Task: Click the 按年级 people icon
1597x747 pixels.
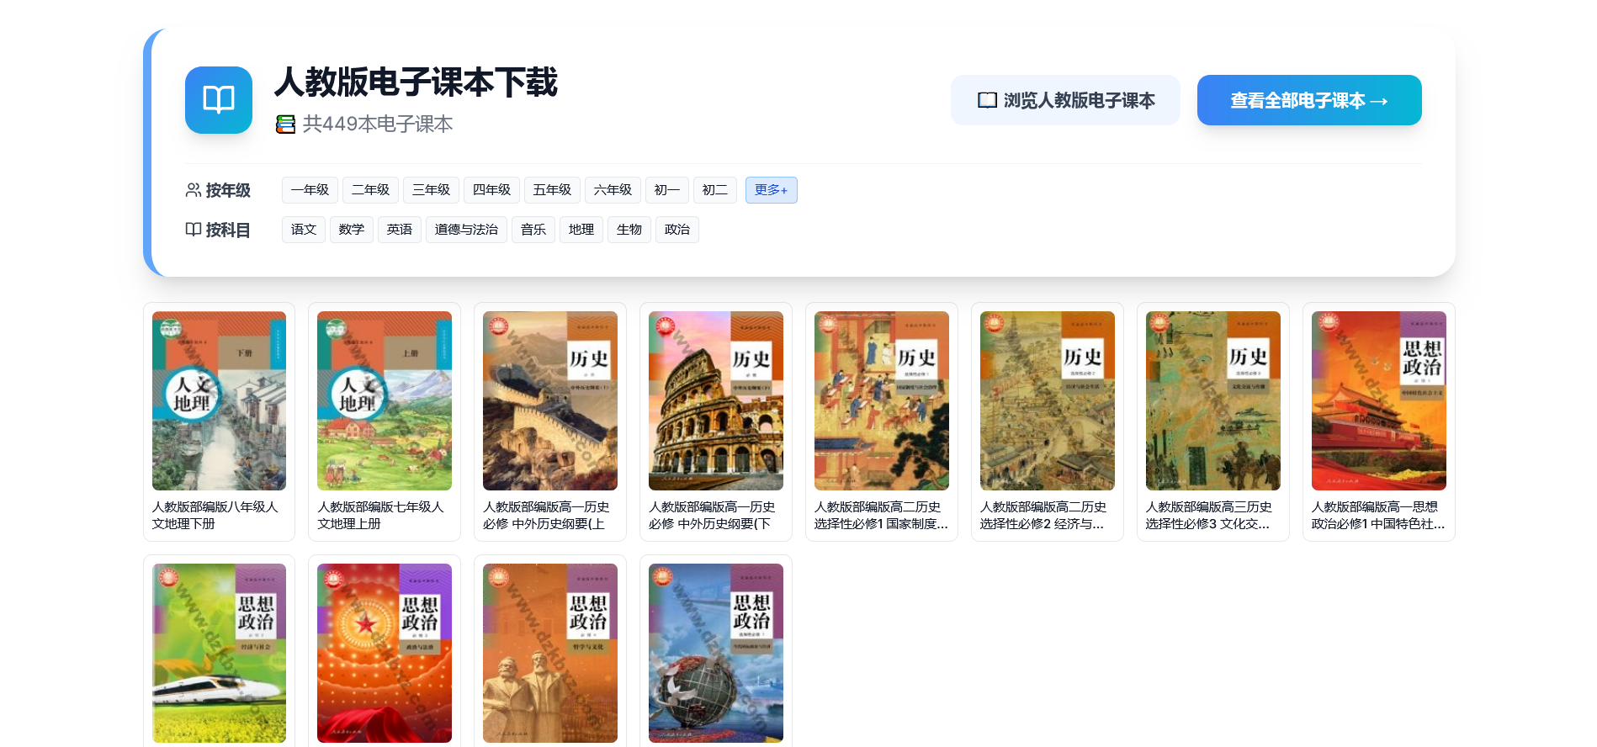Action: click(194, 190)
